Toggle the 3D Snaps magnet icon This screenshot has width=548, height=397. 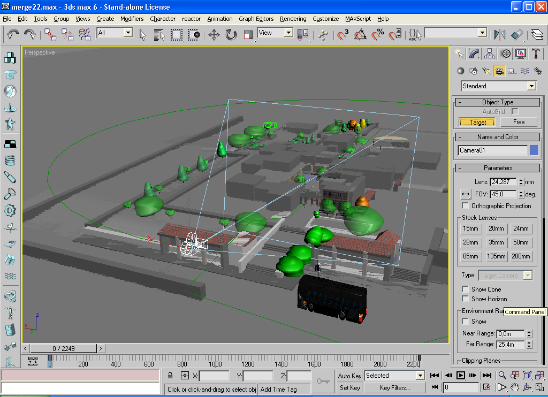click(343, 35)
